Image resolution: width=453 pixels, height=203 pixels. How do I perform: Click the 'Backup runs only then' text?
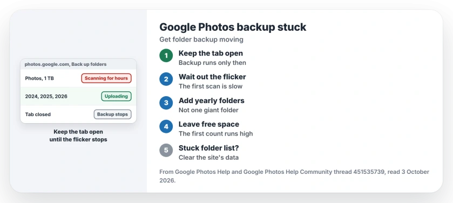pos(212,63)
